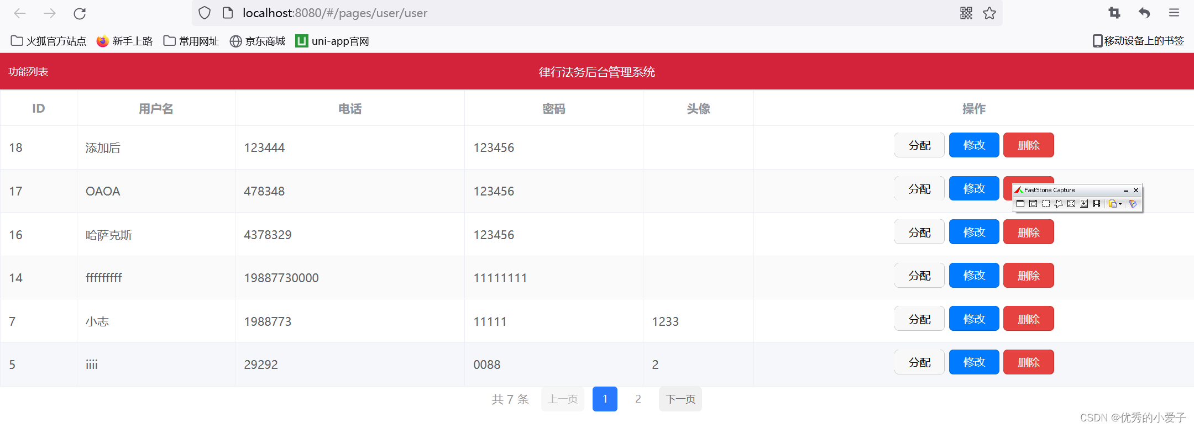Viewport: 1194px width, 428px height.
Task: Click 删除 for user 添加后
Action: coord(1029,145)
